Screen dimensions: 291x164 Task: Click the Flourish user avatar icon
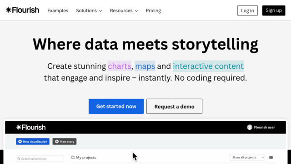point(250,127)
